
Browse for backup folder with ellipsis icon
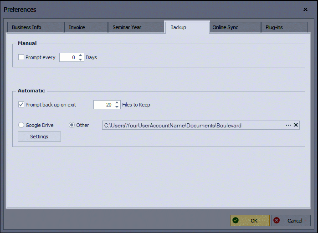tap(288, 125)
